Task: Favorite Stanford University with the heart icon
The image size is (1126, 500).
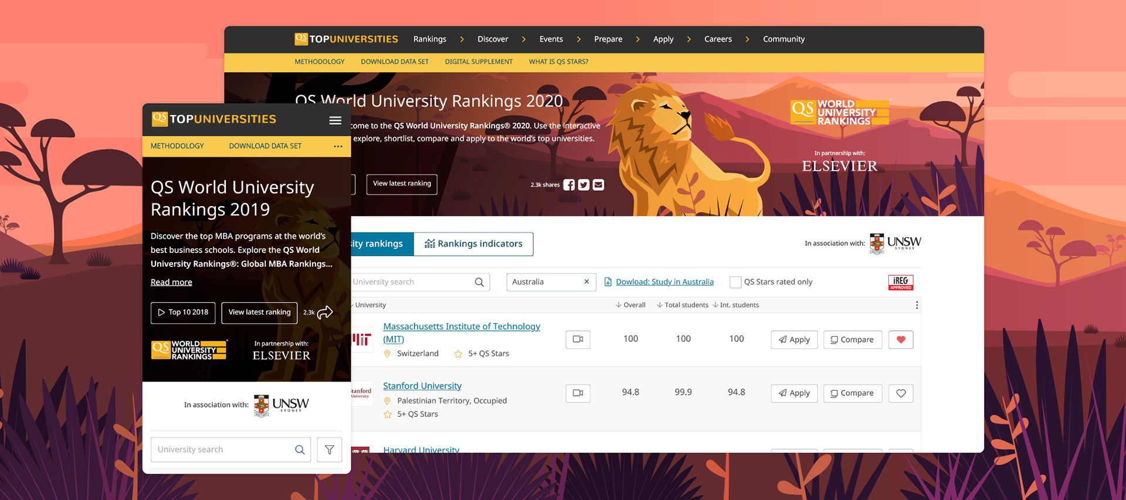Action: point(901,393)
